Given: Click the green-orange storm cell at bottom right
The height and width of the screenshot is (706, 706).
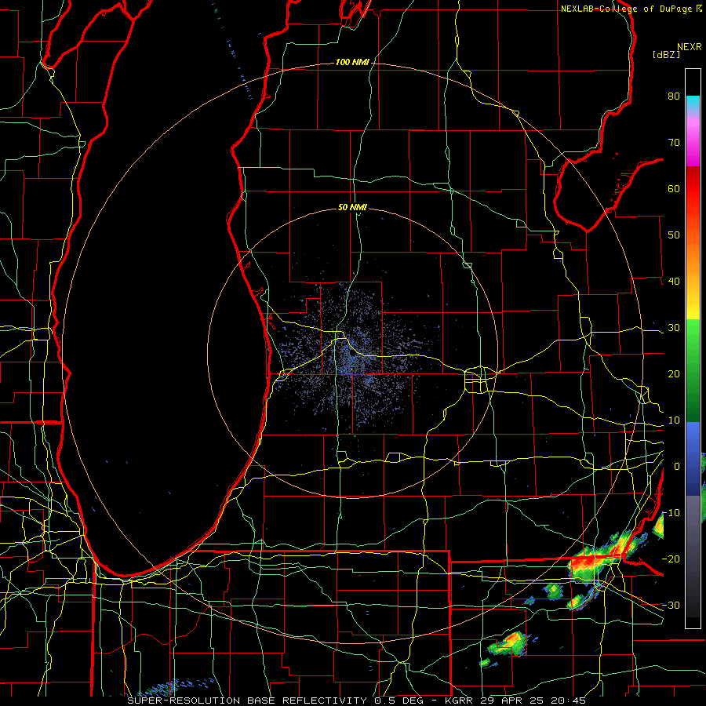Looking at the screenshot, I should click(x=509, y=644).
